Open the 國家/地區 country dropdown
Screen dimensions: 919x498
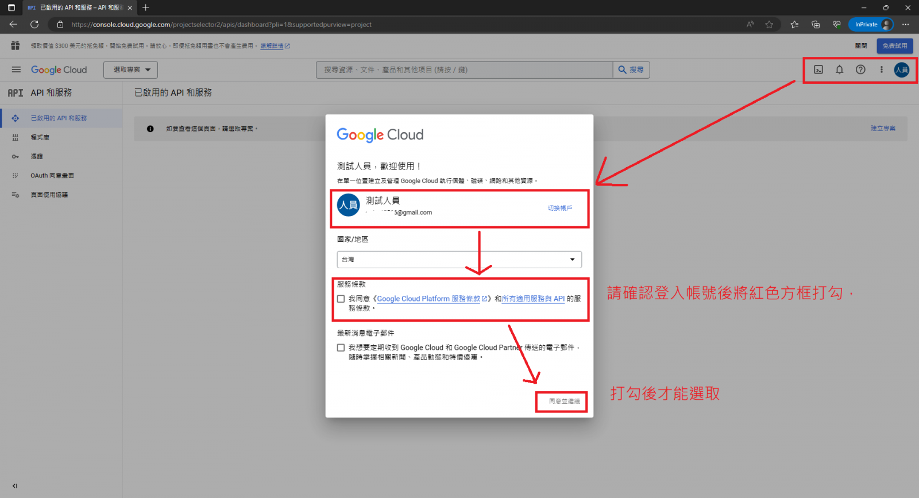pos(459,260)
